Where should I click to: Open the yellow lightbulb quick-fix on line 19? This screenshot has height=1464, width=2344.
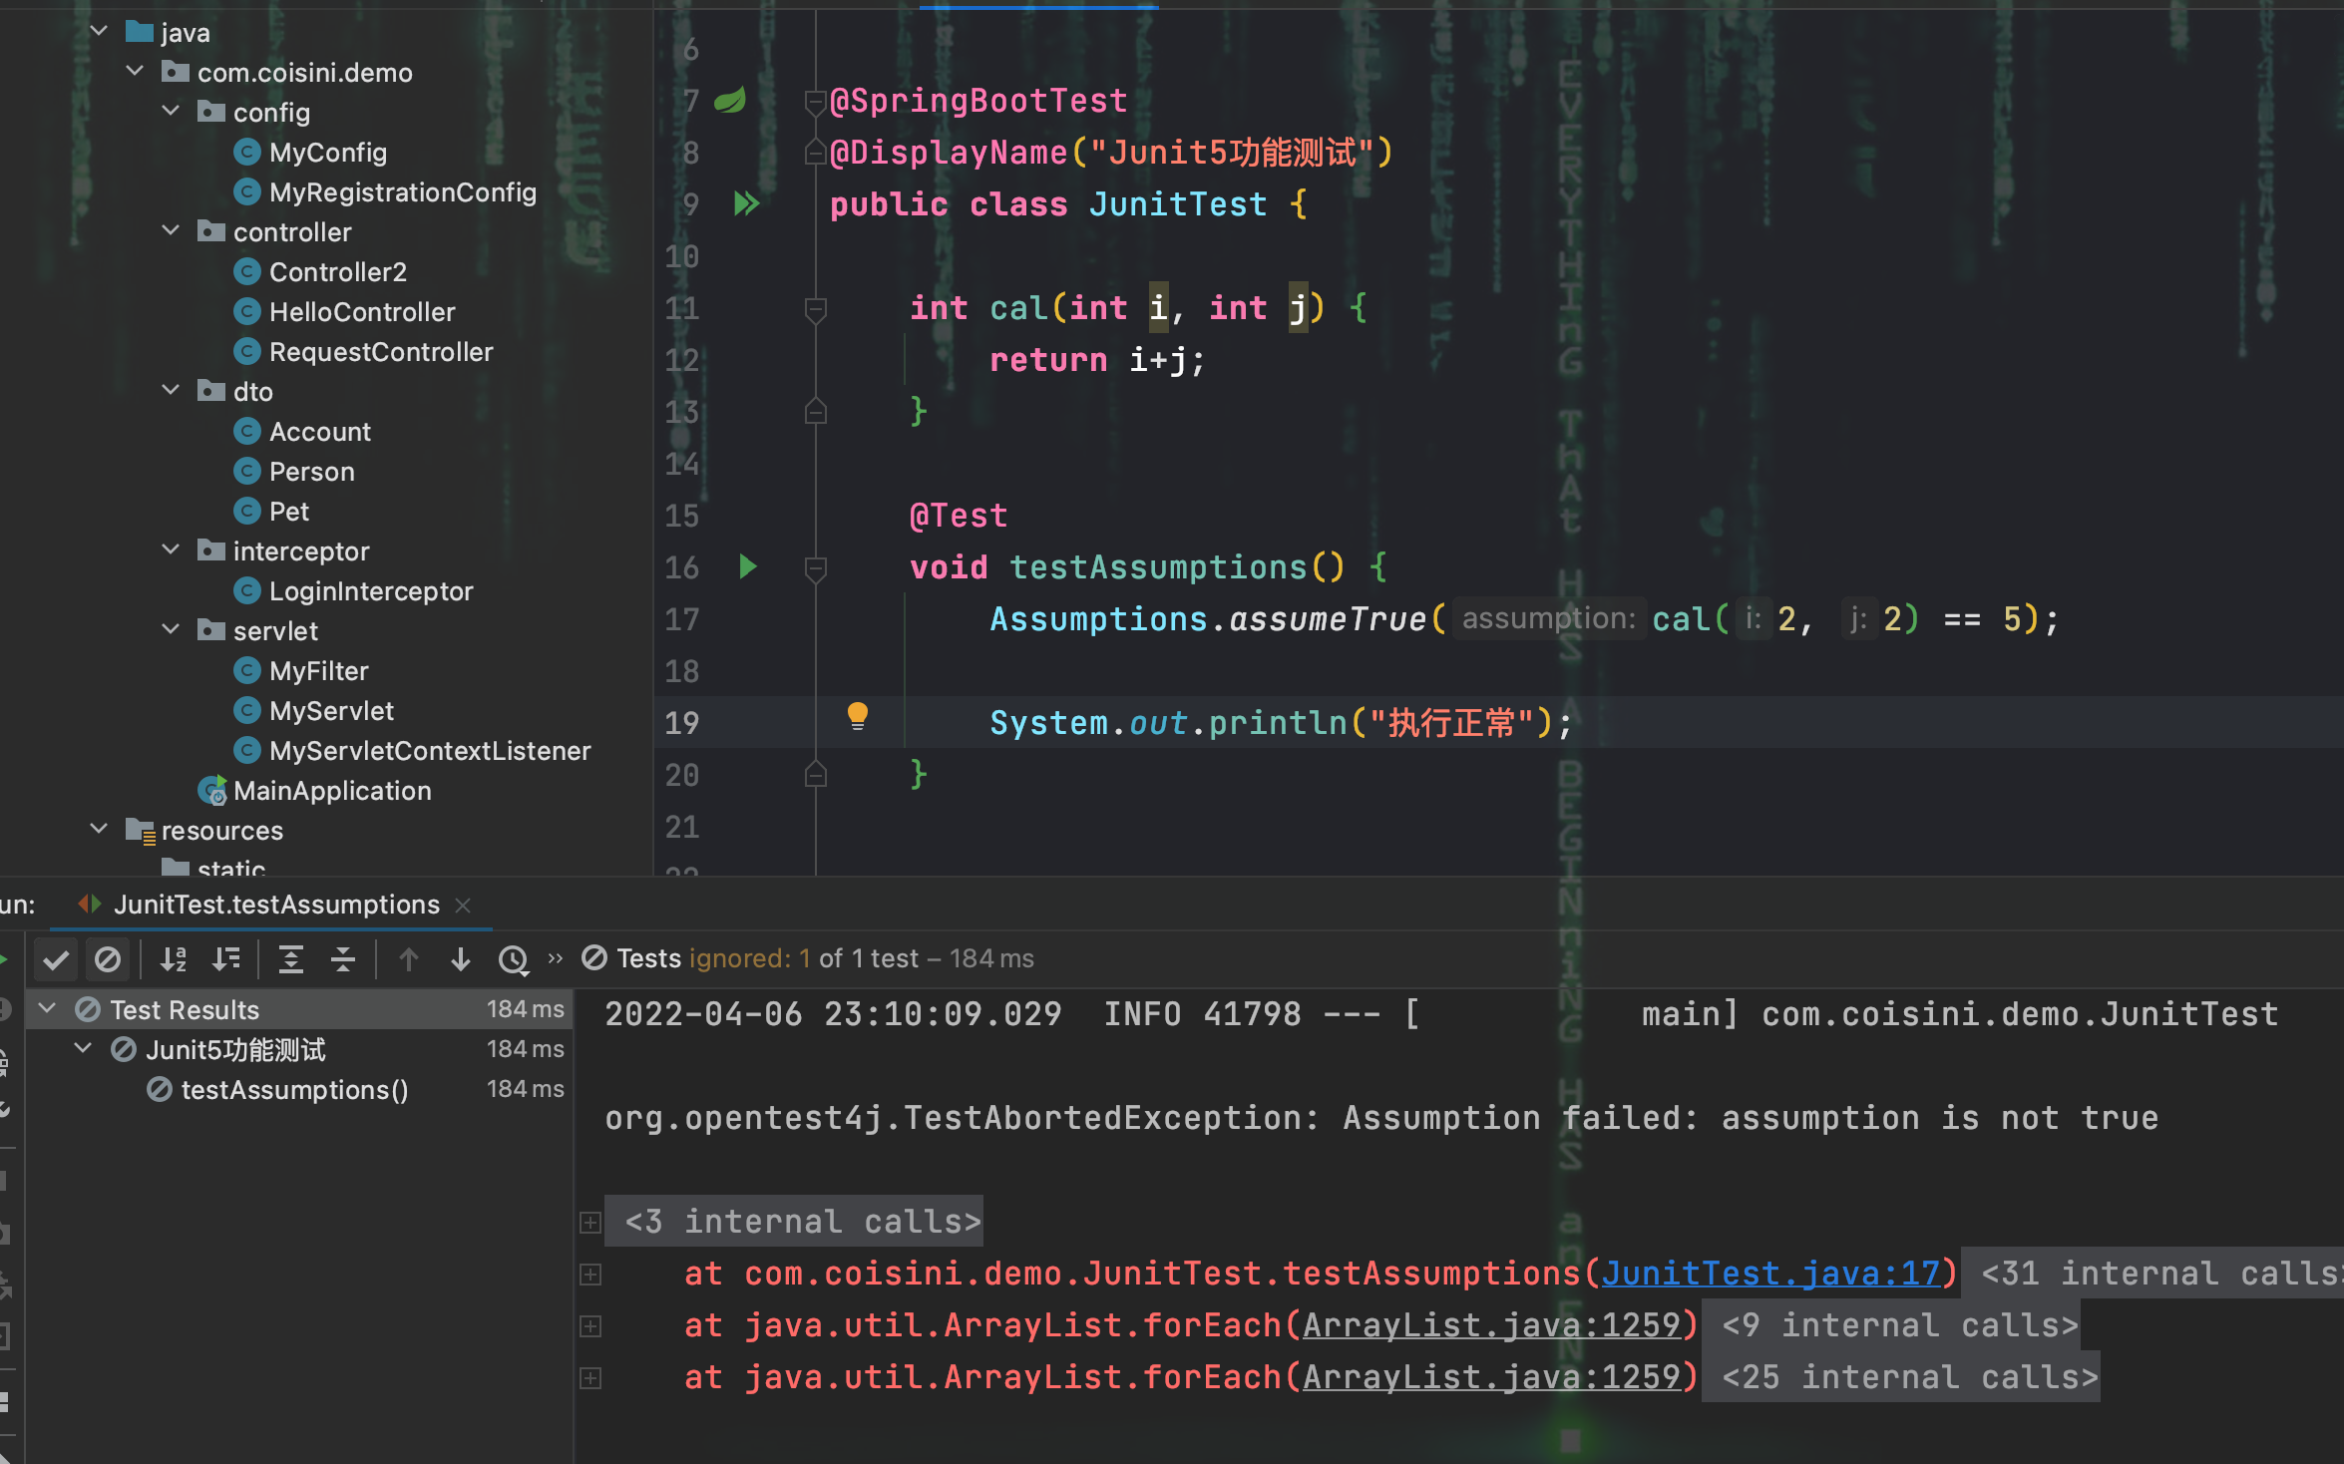[857, 716]
